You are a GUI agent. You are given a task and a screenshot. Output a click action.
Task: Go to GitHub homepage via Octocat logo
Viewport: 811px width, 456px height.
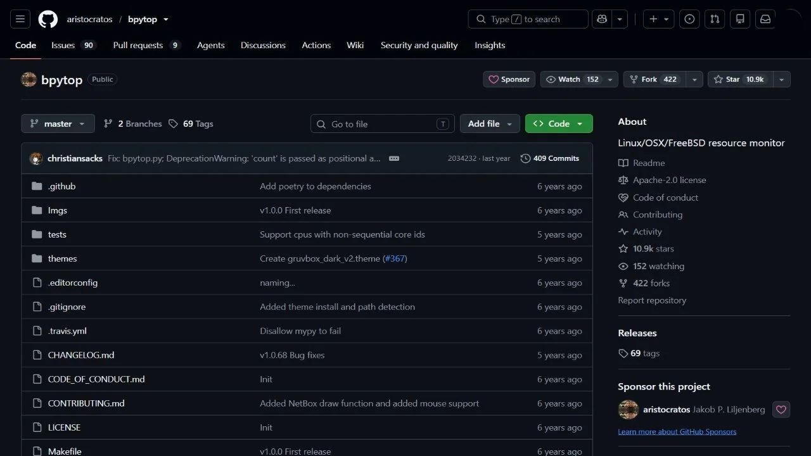coord(48,19)
